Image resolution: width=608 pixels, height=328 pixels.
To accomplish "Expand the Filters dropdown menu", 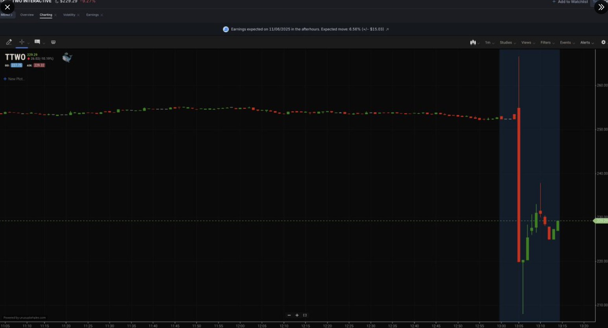I will point(546,42).
